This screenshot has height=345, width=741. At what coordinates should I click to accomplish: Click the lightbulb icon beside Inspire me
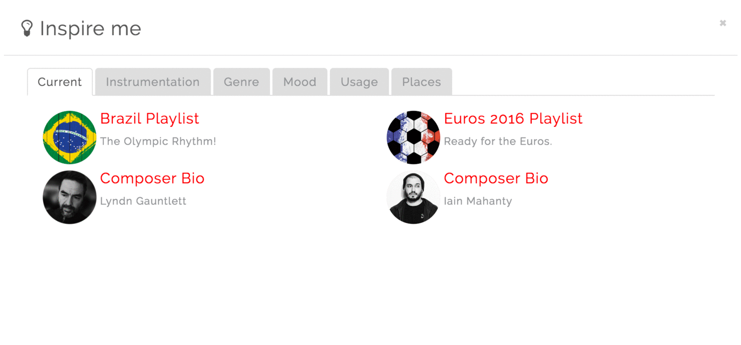[27, 28]
